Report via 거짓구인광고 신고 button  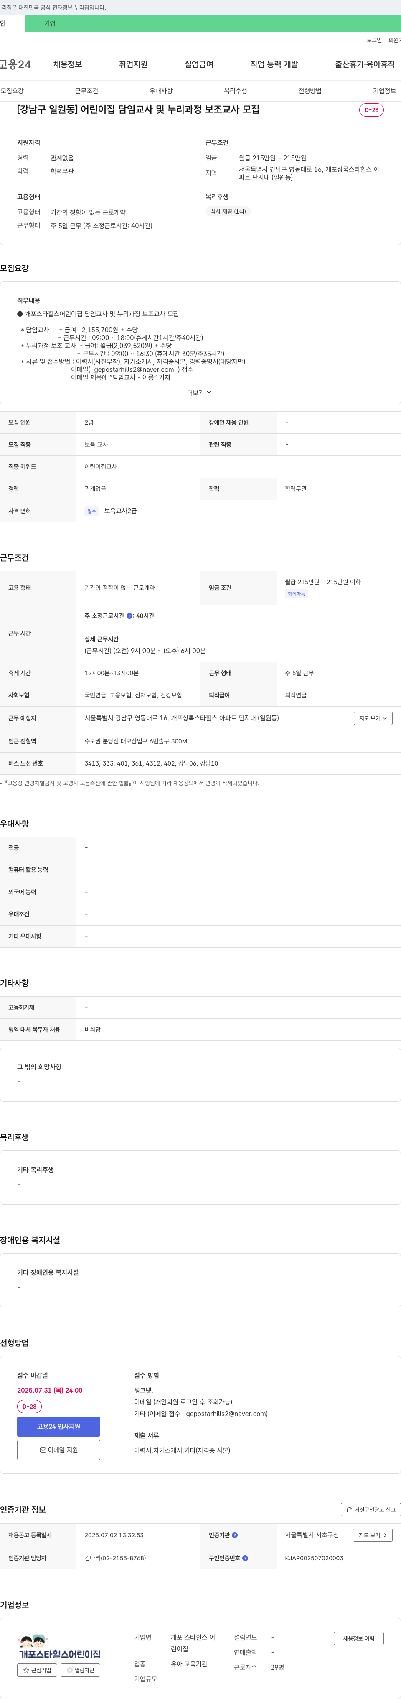pos(371,1510)
